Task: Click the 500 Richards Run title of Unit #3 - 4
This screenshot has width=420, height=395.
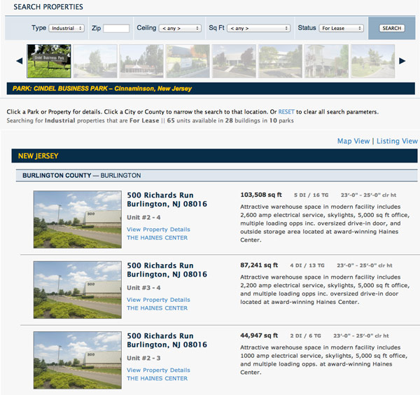Action: pos(160,265)
